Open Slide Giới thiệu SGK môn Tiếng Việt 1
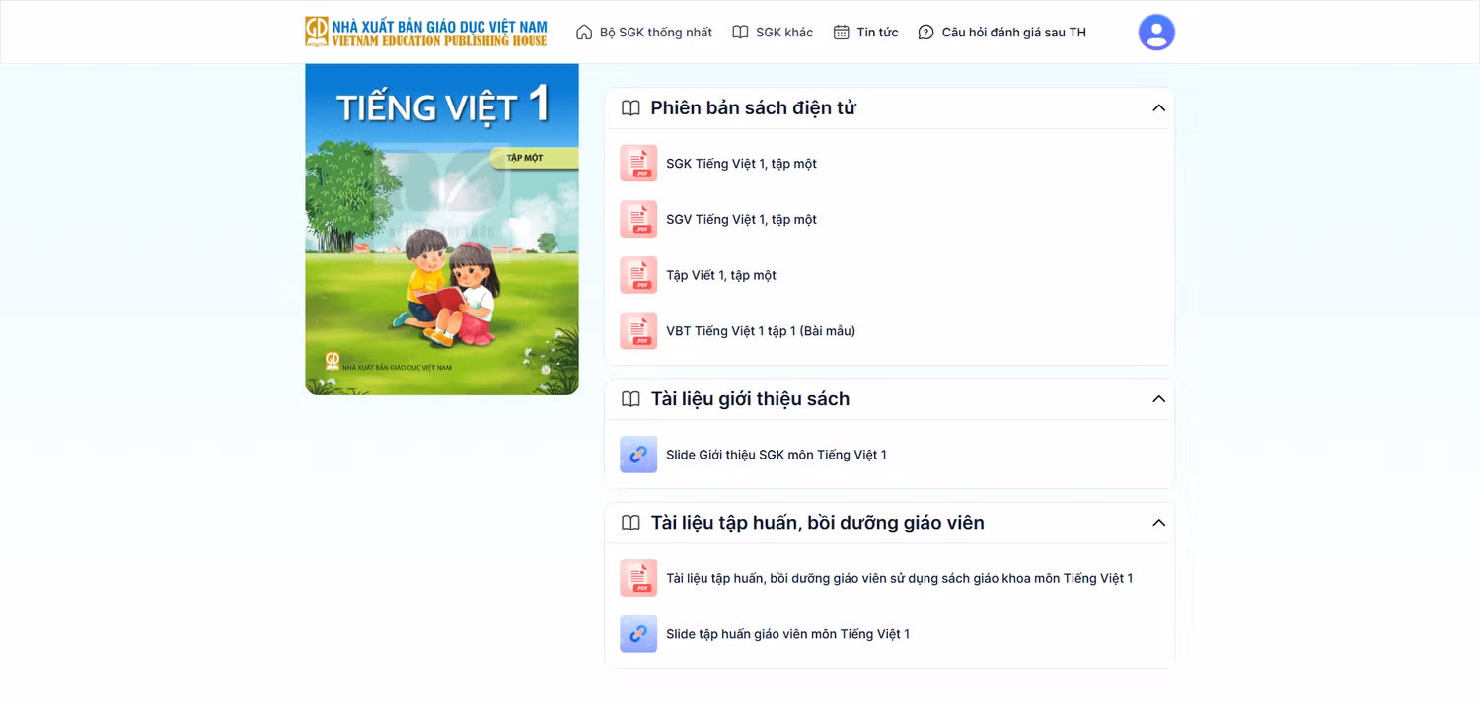Screen dimensions: 1480x706 click(777, 455)
